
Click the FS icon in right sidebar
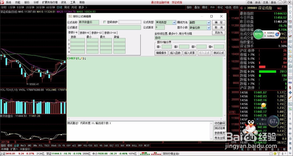pos(290,104)
